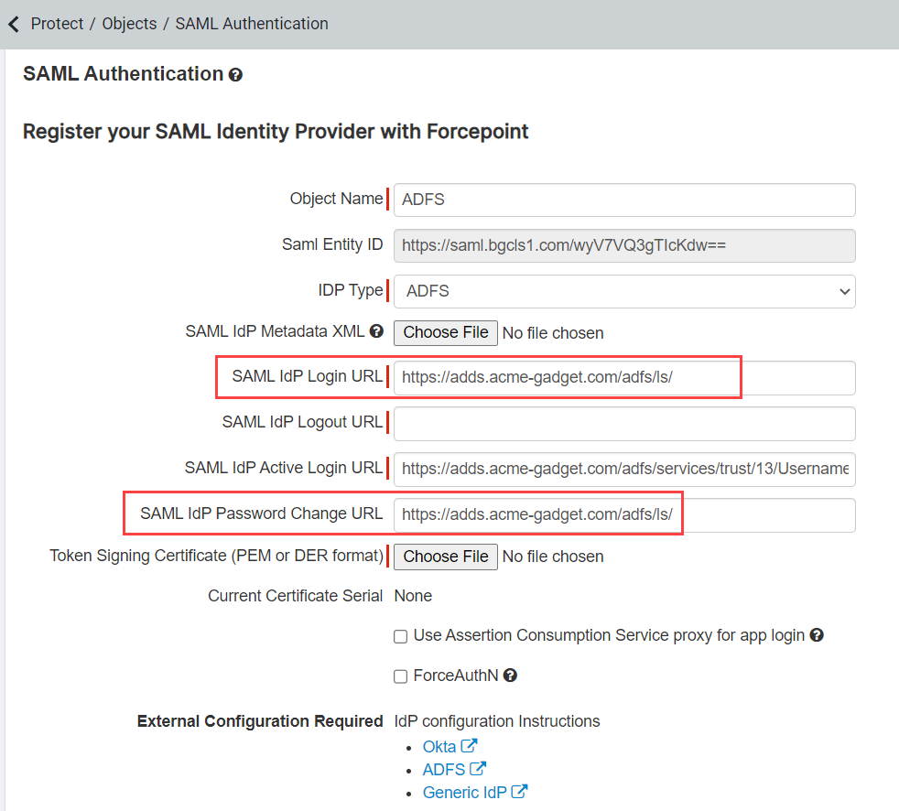Open Objects from the breadcrumb trail
This screenshot has height=811, width=899.
pos(128,24)
